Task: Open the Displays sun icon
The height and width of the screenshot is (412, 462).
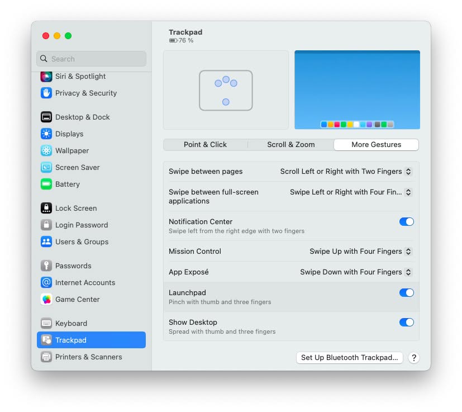Action: click(x=46, y=134)
